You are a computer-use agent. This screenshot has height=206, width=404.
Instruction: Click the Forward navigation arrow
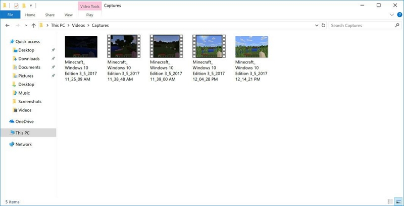pos(18,25)
